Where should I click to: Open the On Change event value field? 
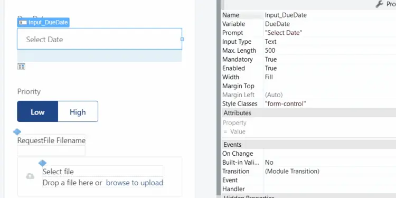point(329,154)
